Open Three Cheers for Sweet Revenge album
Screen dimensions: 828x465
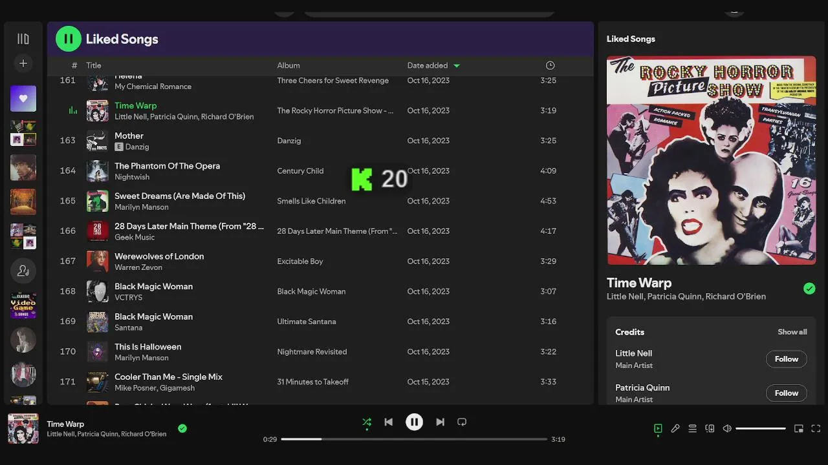pyautogui.click(x=333, y=81)
